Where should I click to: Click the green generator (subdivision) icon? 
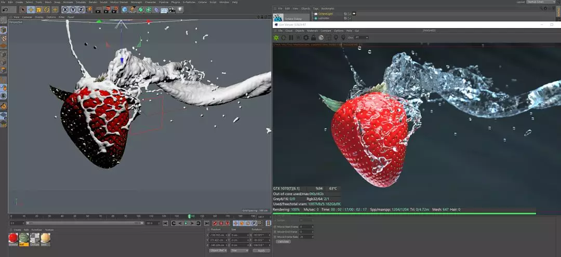click(141, 10)
